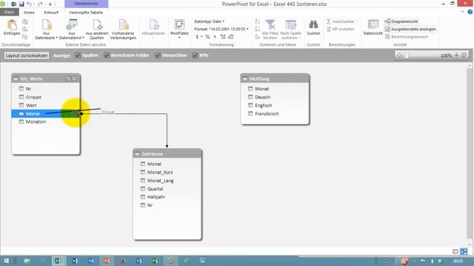This screenshot has height=266, width=474.
Task: Click sort ascending icon
Action: [257, 21]
